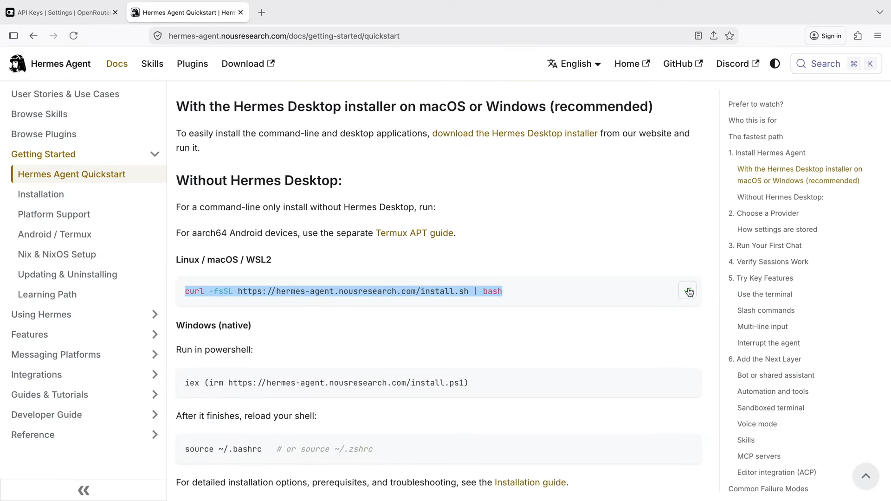Close the Hermes Agent Quickstart tab
Image resolution: width=891 pixels, height=501 pixels.
(x=240, y=13)
